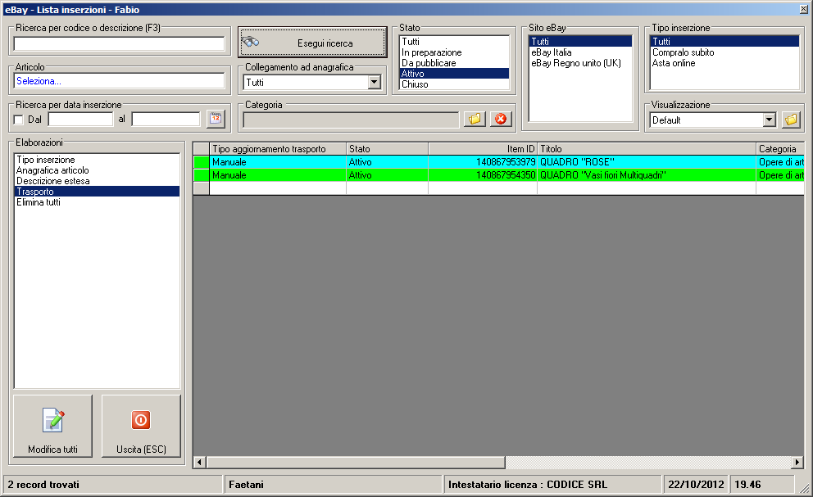Click Seleziona... article link
813x497 pixels.
(x=39, y=81)
